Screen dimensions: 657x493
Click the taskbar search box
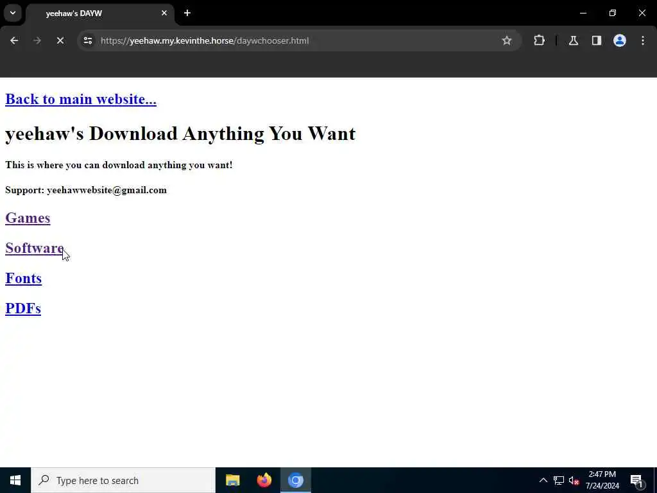coord(123,480)
